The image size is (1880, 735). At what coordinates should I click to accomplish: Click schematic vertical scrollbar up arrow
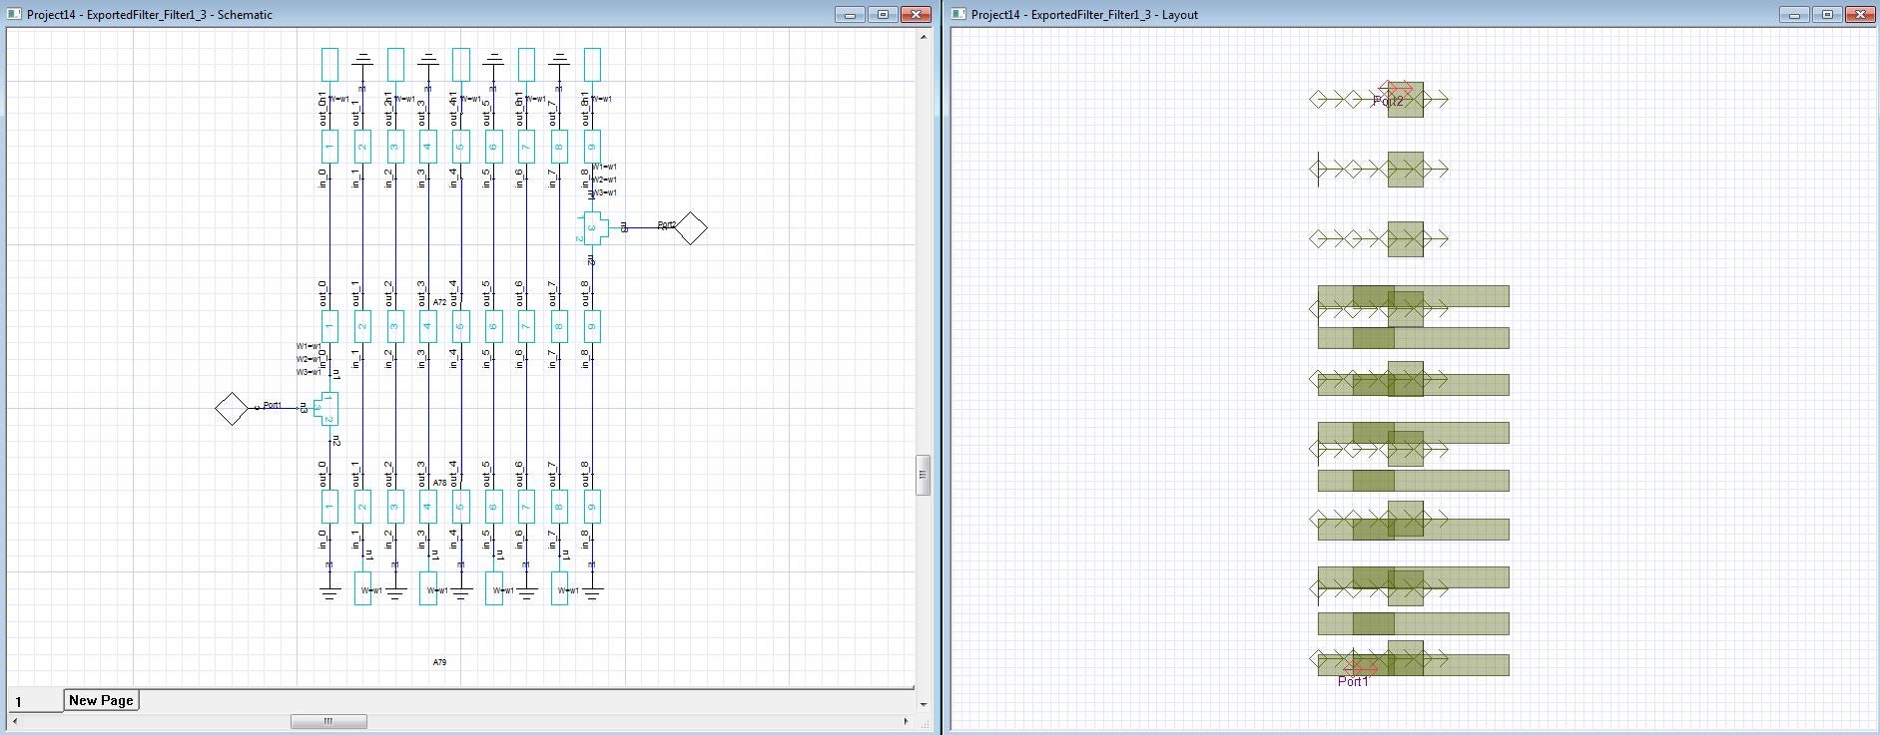pos(924,37)
